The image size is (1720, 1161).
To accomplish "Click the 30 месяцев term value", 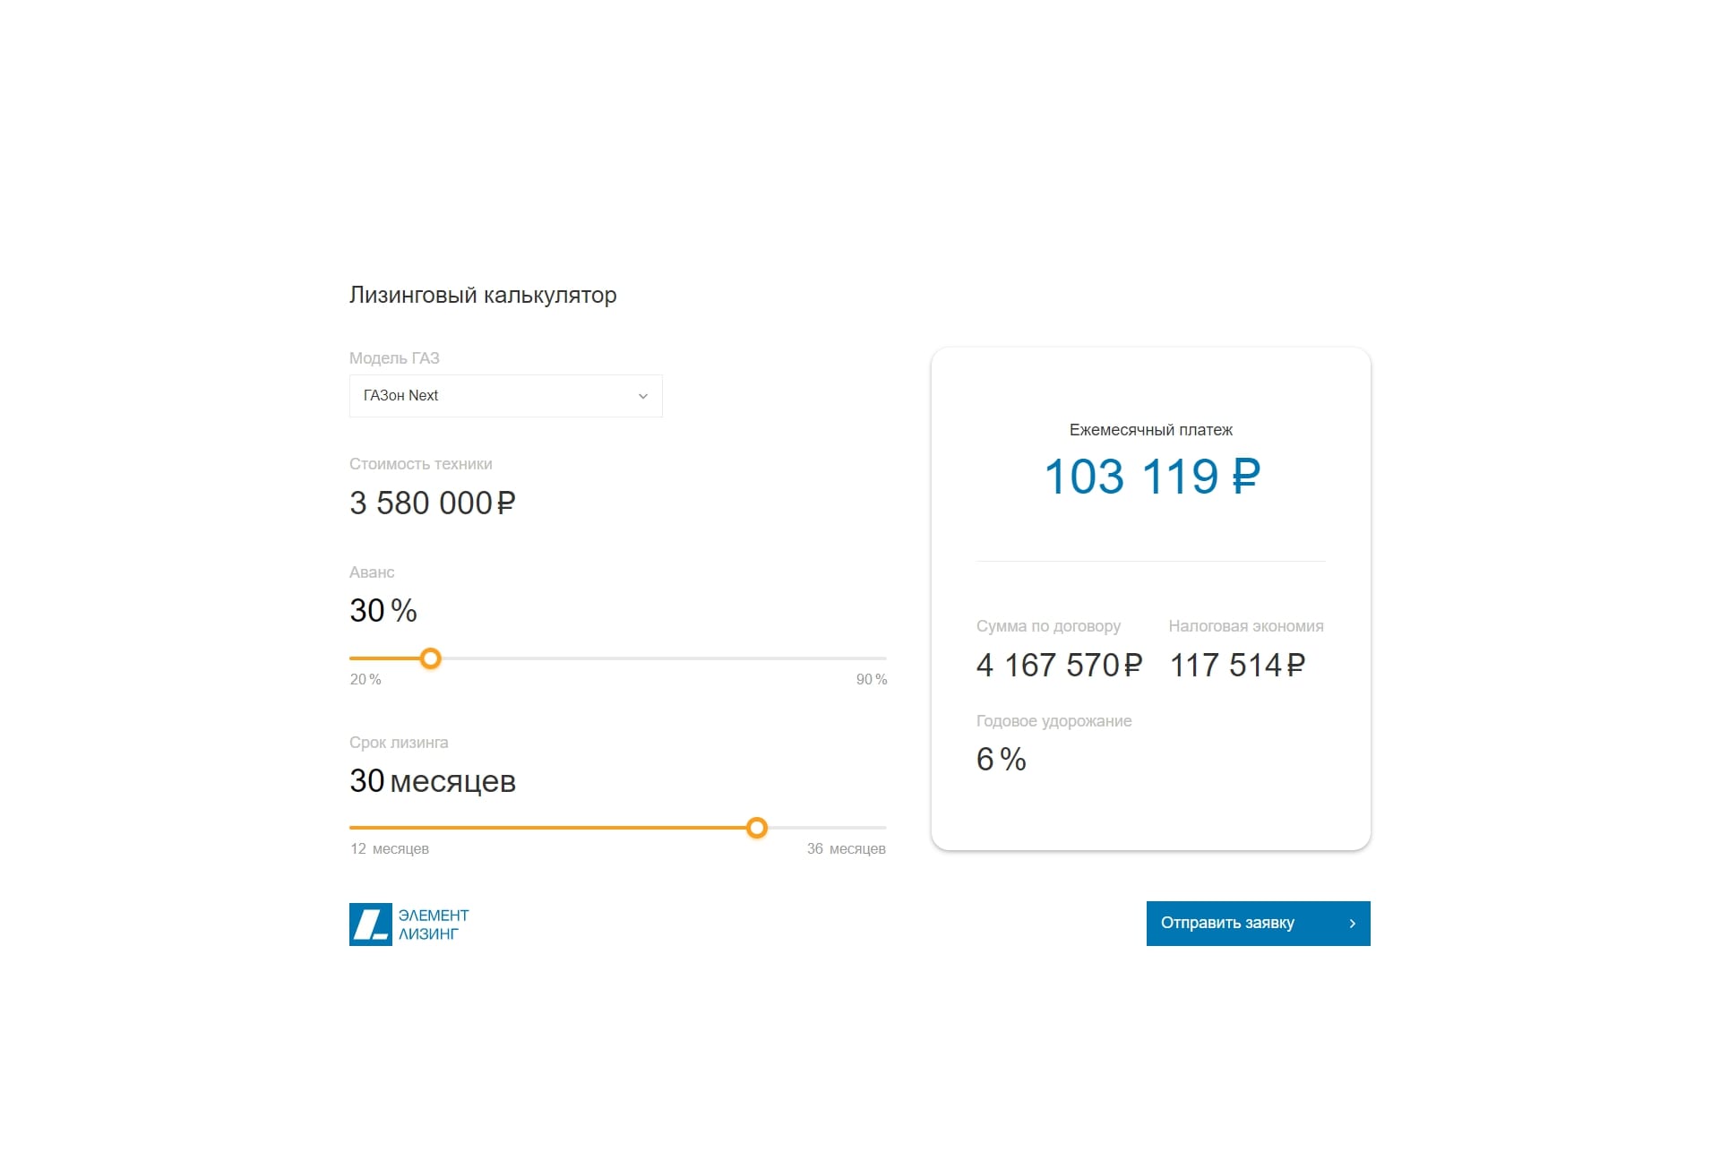I will coord(432,781).
